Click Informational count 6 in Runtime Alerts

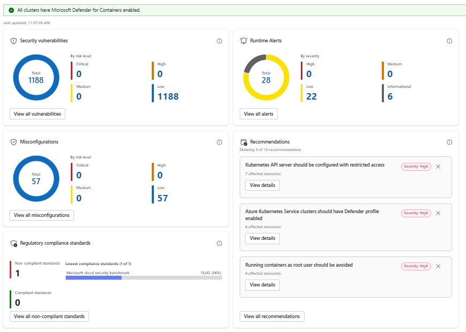[x=390, y=97]
